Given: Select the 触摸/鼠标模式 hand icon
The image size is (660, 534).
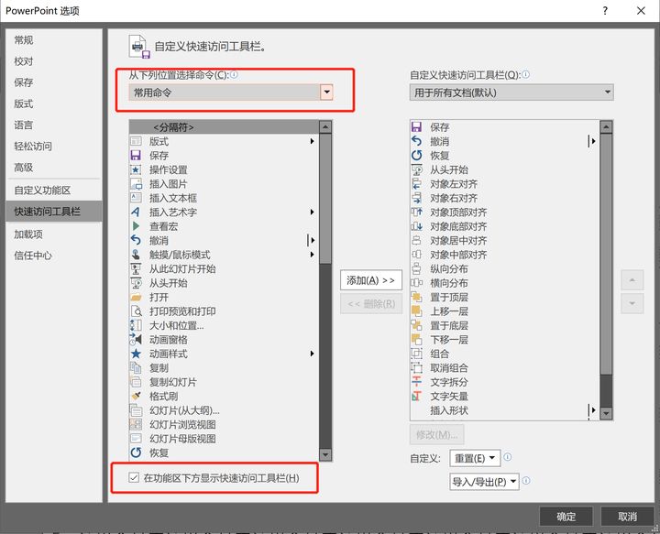Looking at the screenshot, I should coord(136,255).
